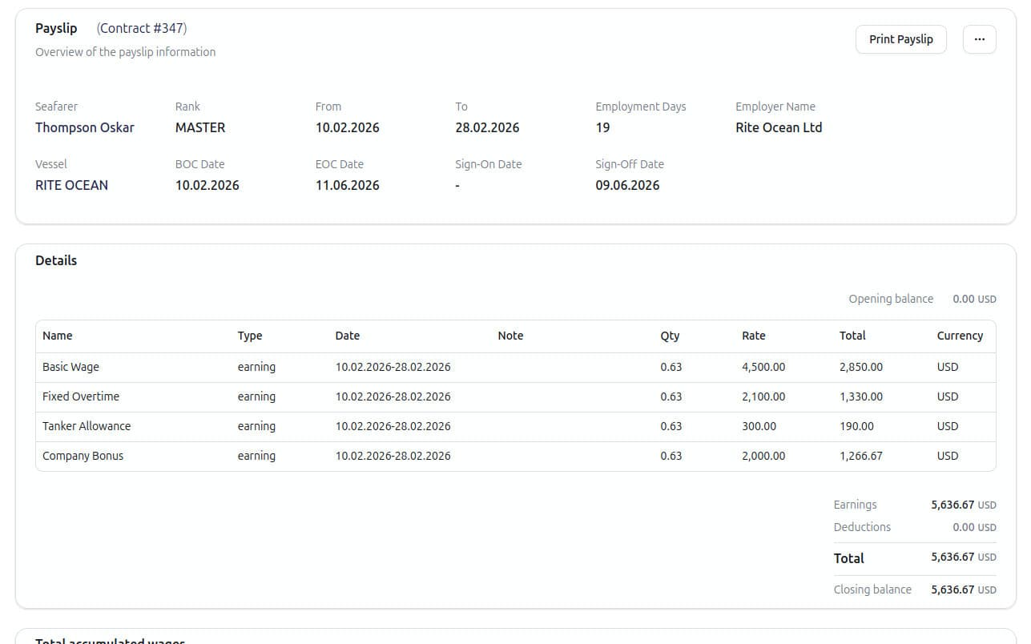Screen dimensions: 1031x644
Task: Click the Date column header
Action: pyautogui.click(x=348, y=336)
